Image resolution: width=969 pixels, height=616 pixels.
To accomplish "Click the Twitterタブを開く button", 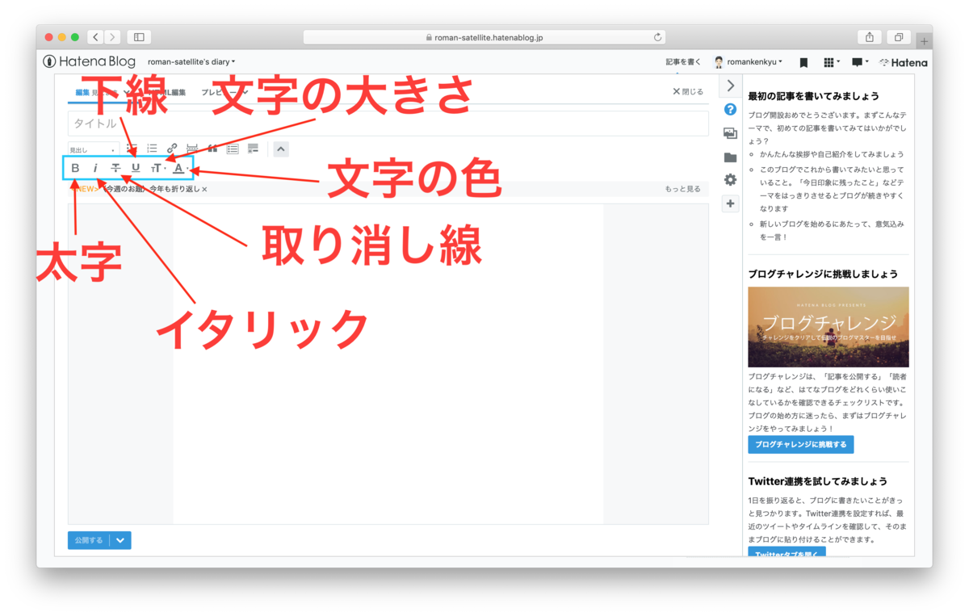I will tap(787, 552).
